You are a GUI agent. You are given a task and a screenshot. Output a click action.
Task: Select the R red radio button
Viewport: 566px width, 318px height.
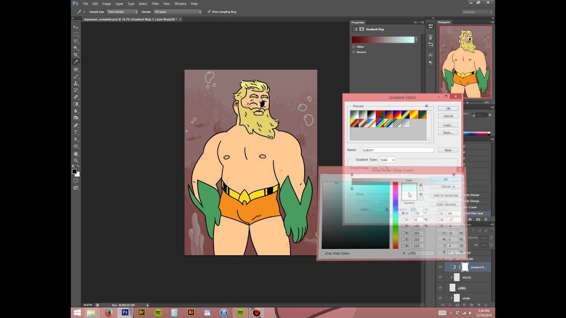403,233
